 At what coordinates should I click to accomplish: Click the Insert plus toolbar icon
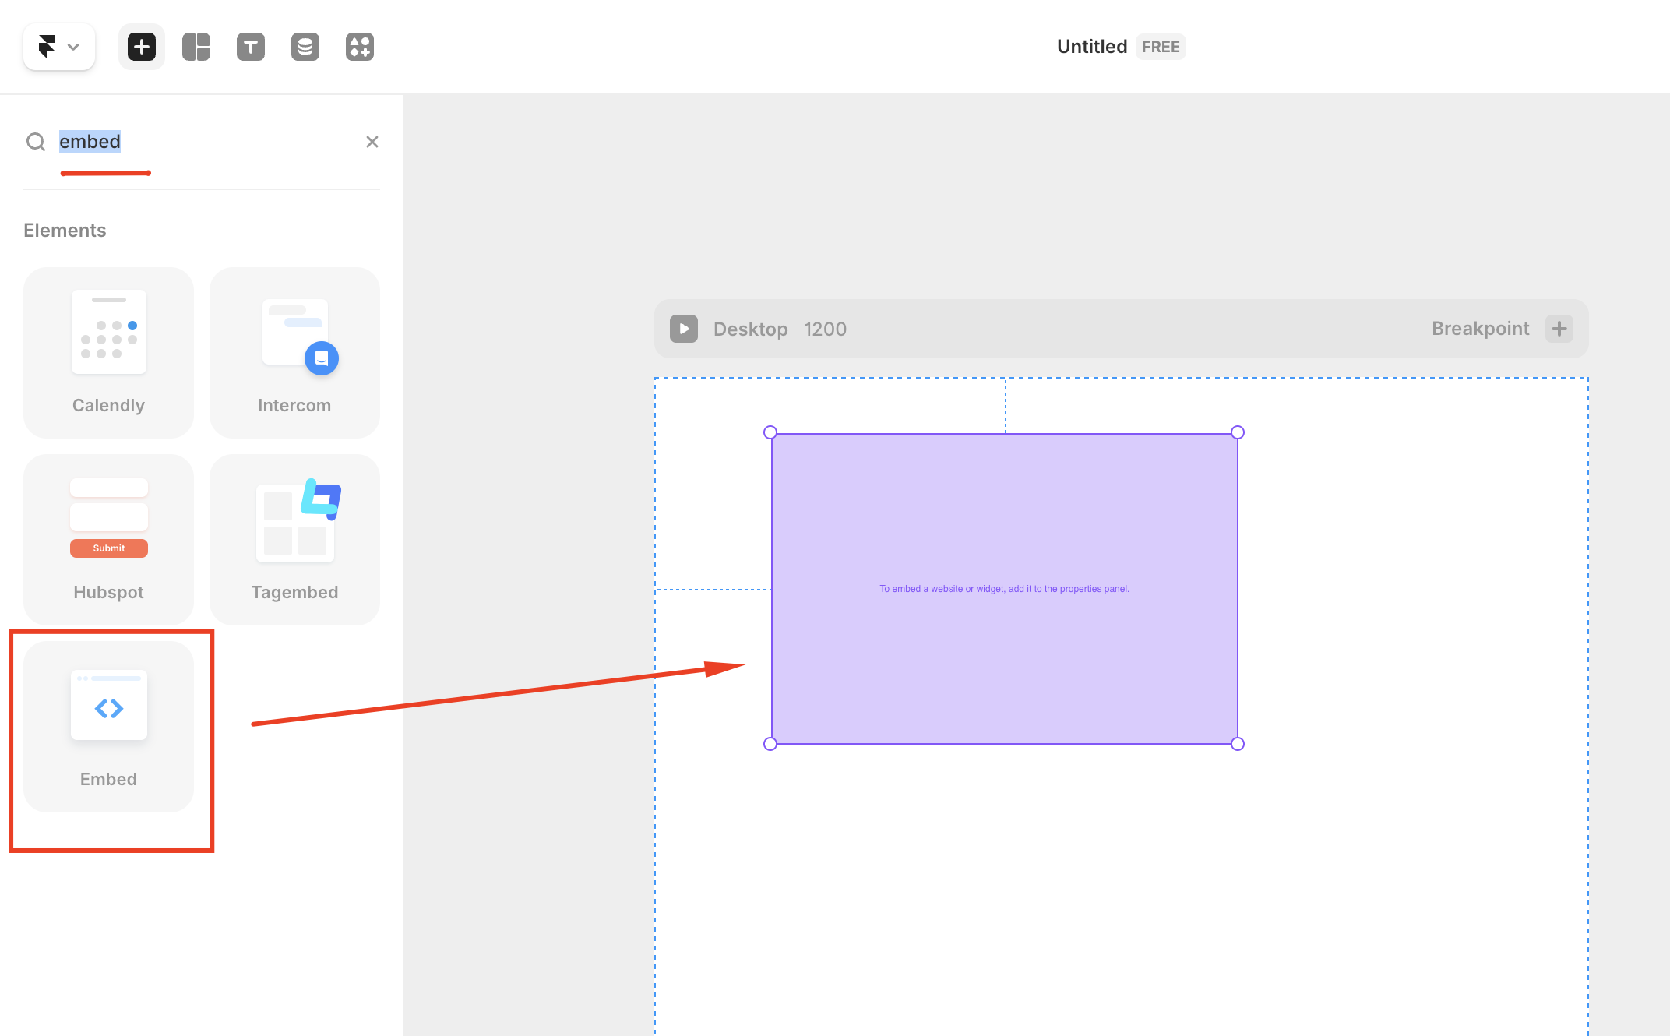(x=142, y=47)
